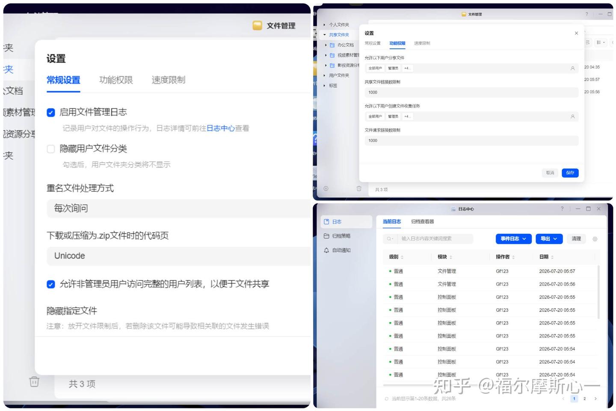Screen dimensions: 616x411
Task: Open 速度限制 tab in dialog with 保存 button
Action: point(422,43)
